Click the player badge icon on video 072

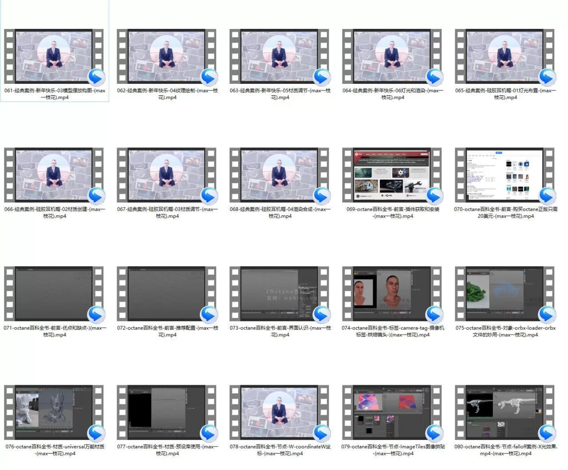click(209, 315)
